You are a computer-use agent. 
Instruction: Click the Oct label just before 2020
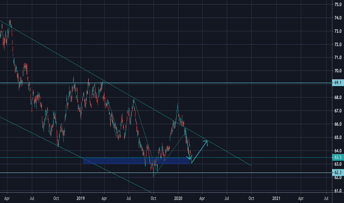pyautogui.click(x=153, y=199)
